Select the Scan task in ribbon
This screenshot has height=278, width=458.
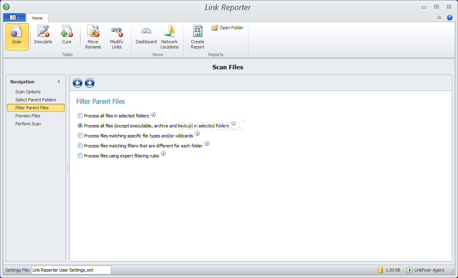click(17, 36)
